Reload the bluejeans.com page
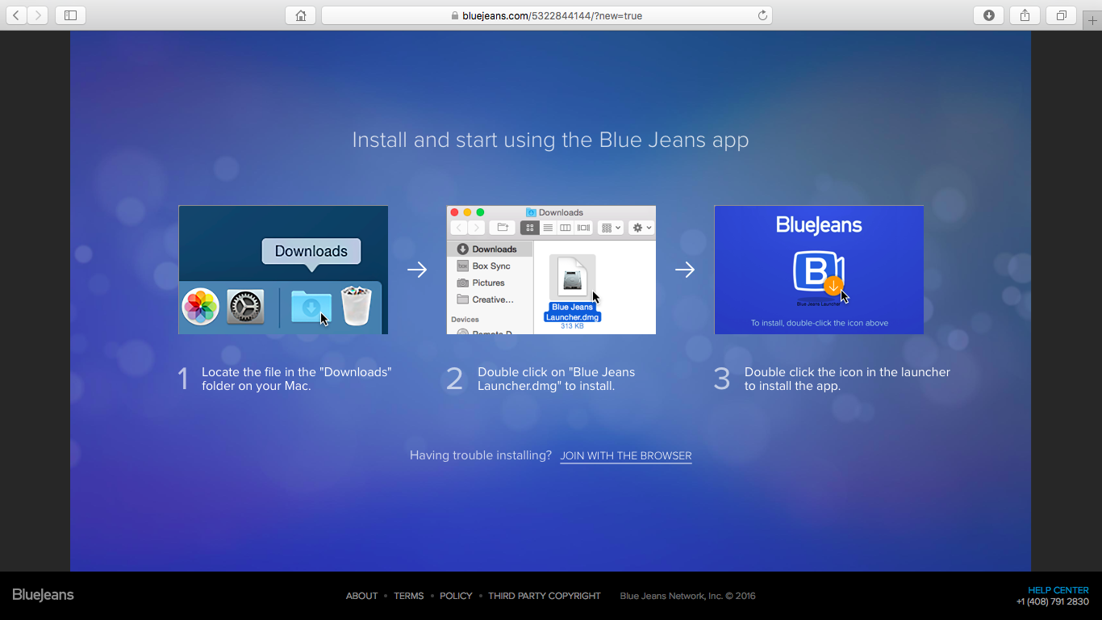This screenshot has width=1102, height=620. click(762, 15)
